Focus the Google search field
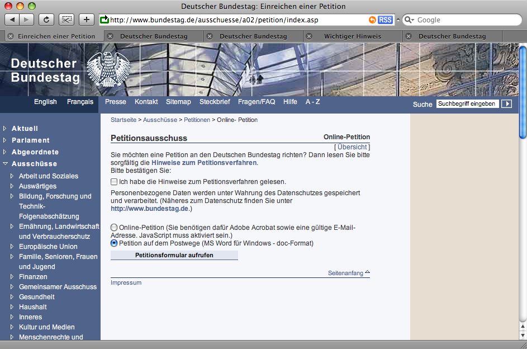527x349 pixels. click(x=463, y=20)
